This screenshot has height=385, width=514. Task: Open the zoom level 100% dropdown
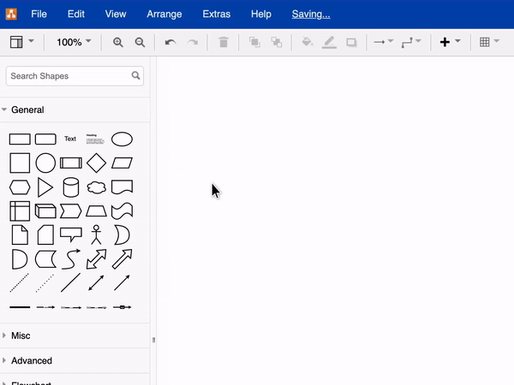coord(74,42)
